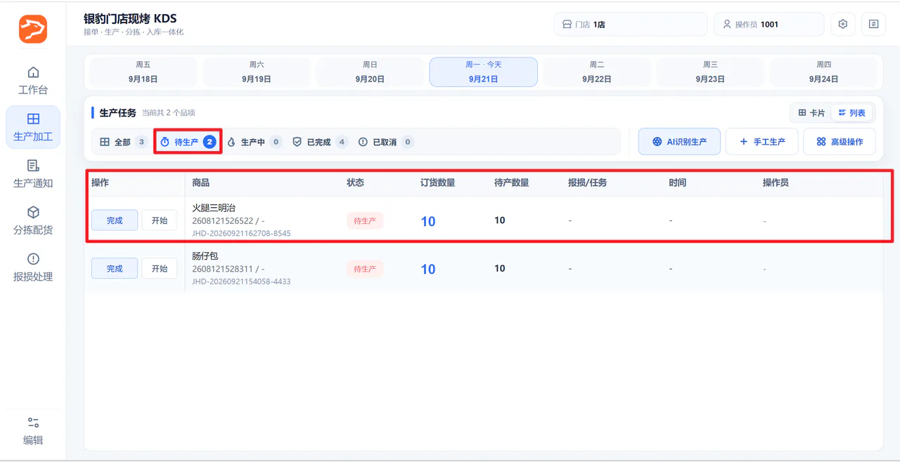The height and width of the screenshot is (462, 900).
Task: Select the 周四 9月24日 date tab
Action: (824, 72)
